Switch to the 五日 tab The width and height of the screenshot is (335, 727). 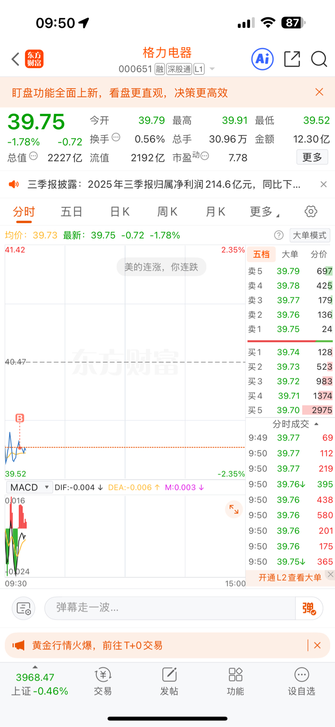tap(72, 212)
